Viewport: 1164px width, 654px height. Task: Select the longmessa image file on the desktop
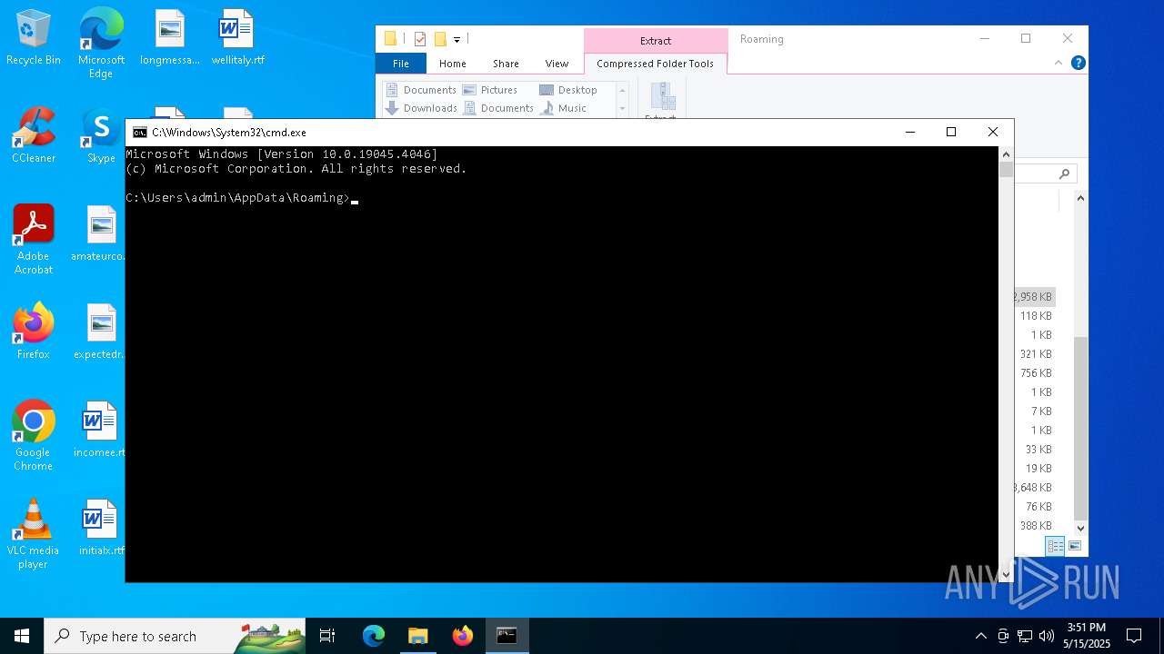[169, 38]
